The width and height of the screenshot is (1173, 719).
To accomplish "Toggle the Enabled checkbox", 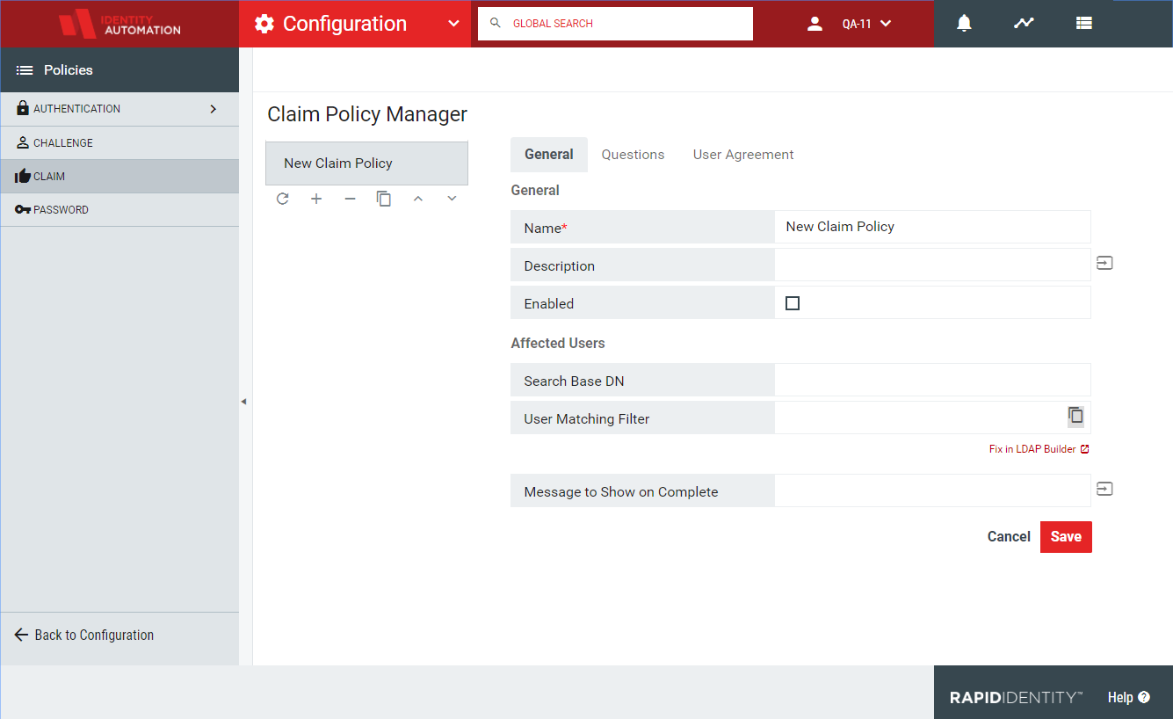I will coord(793,303).
